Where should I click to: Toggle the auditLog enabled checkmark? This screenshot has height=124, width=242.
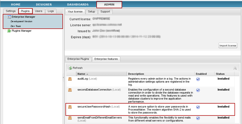(x=198, y=79)
